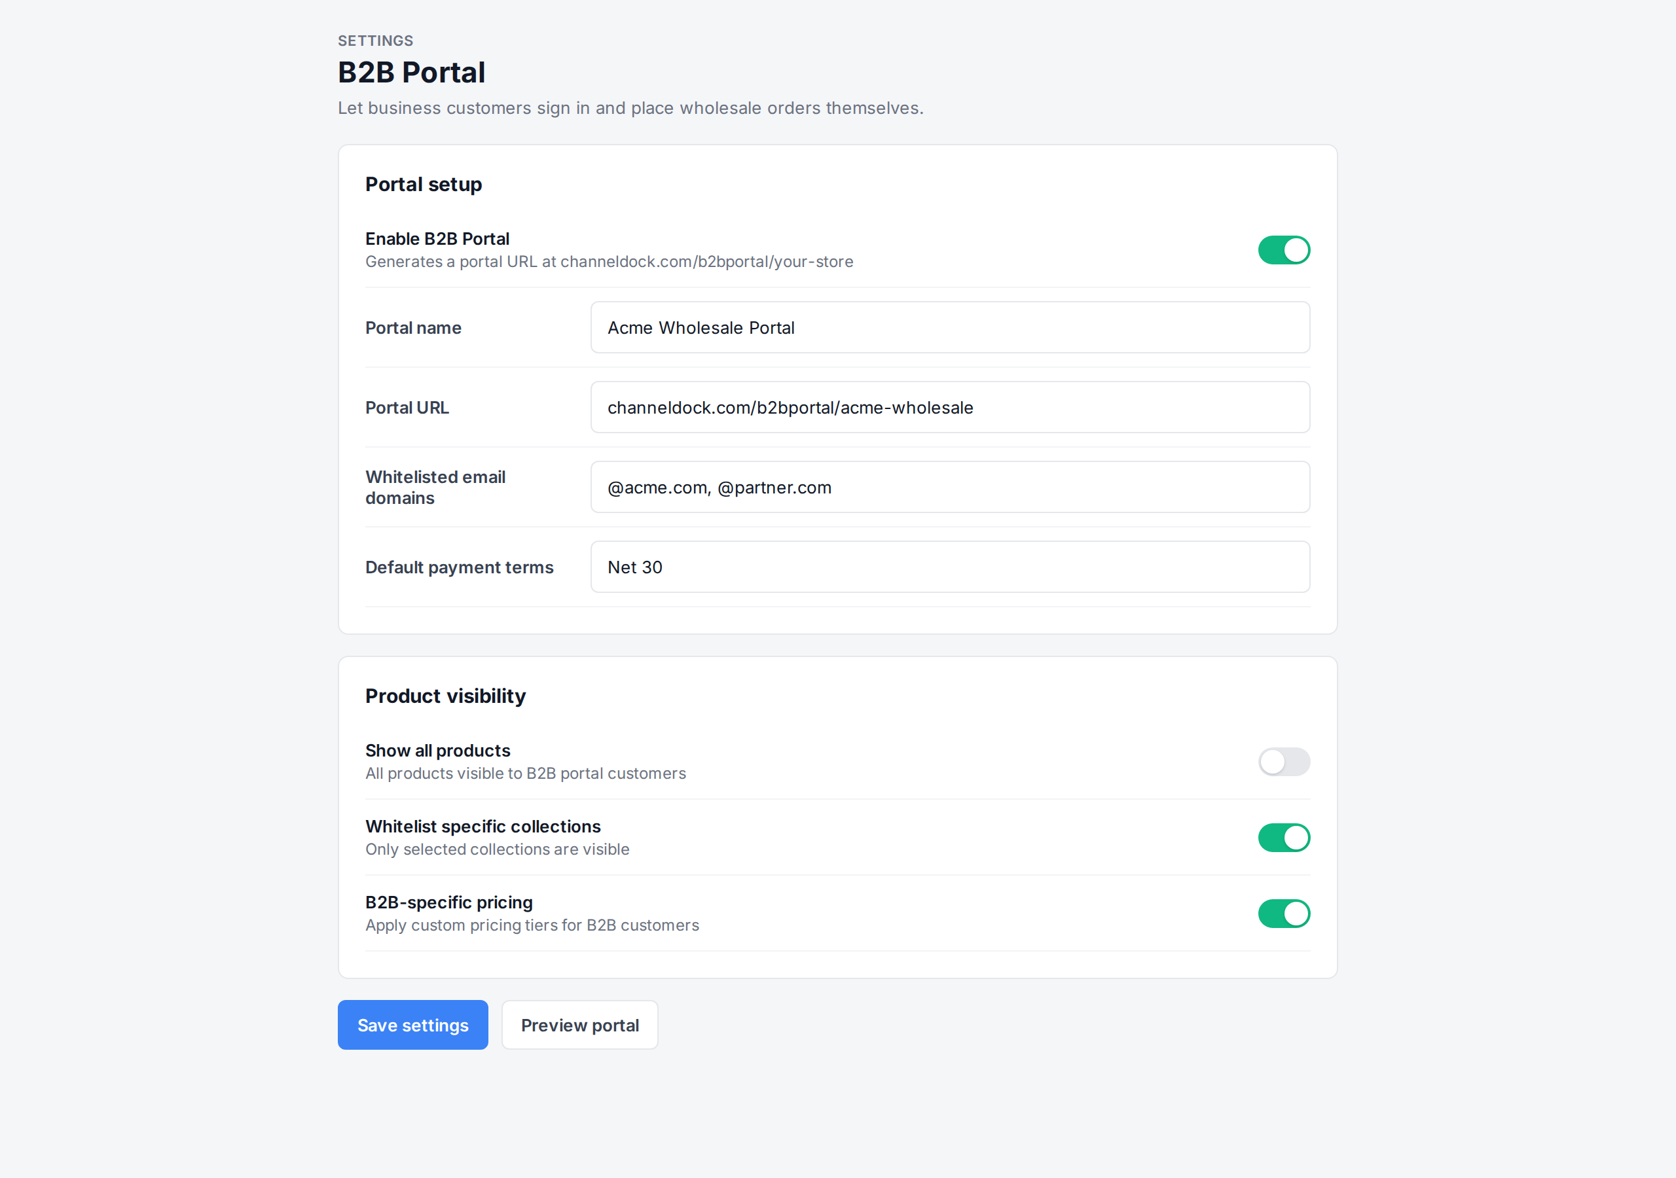This screenshot has width=1676, height=1178.
Task: Toggle Whitelist specific collections off
Action: [x=1284, y=838]
